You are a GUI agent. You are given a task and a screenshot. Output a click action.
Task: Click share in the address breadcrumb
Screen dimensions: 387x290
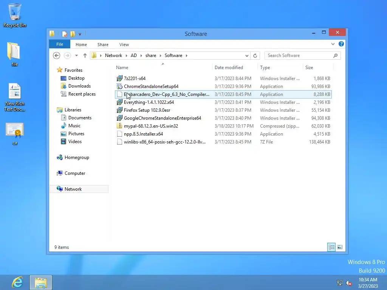(x=150, y=56)
